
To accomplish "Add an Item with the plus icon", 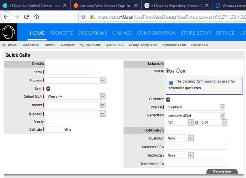I will tap(48, 89).
